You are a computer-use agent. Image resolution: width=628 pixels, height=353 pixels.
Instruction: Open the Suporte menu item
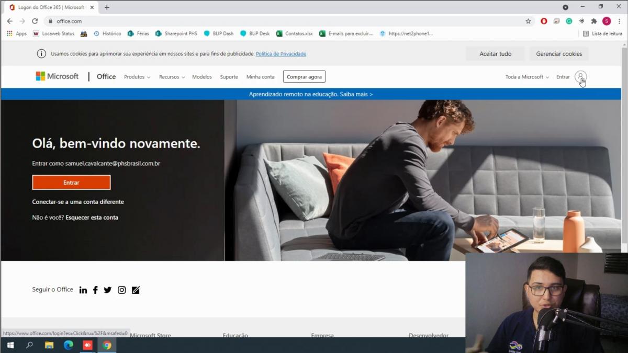229,77
